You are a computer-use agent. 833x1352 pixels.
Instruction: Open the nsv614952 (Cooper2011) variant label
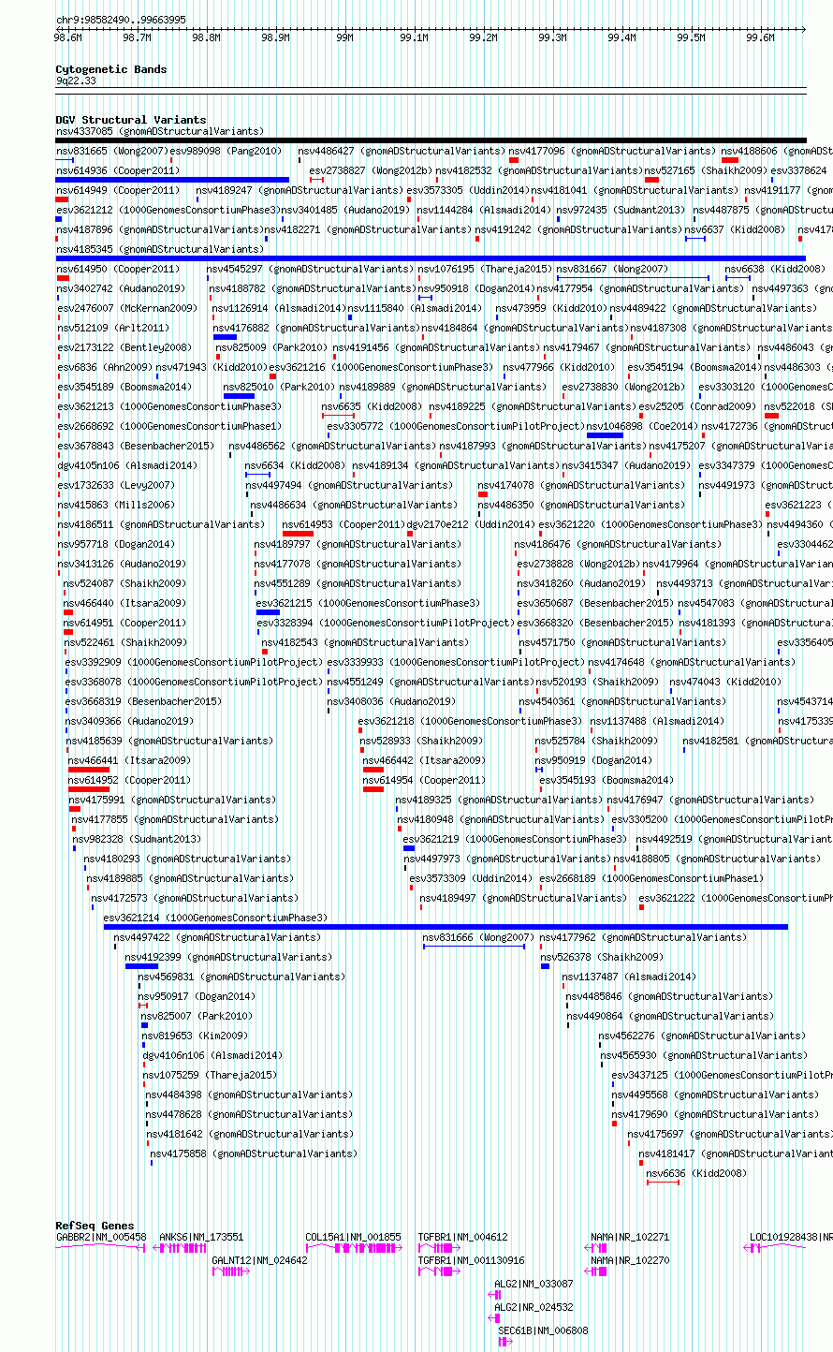click(129, 780)
